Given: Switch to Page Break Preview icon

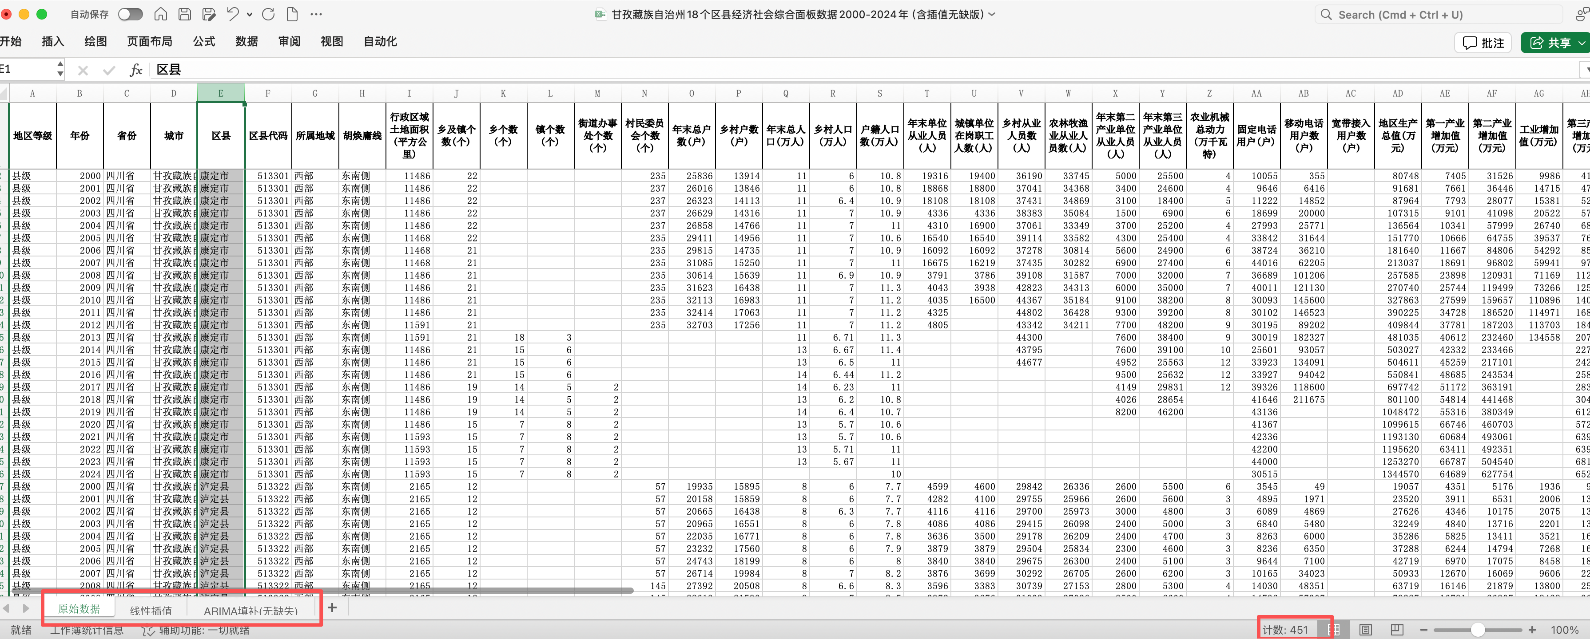Looking at the screenshot, I should [x=1397, y=630].
